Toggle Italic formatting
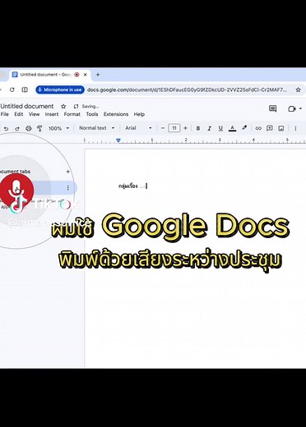Screen dimensions: 306x427 tap(209, 128)
